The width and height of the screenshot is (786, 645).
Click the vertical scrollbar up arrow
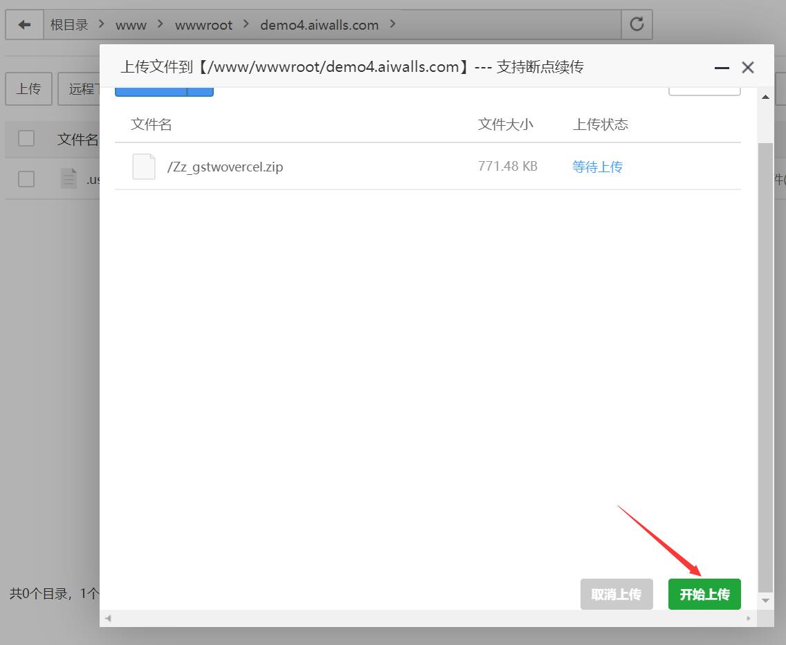[765, 97]
